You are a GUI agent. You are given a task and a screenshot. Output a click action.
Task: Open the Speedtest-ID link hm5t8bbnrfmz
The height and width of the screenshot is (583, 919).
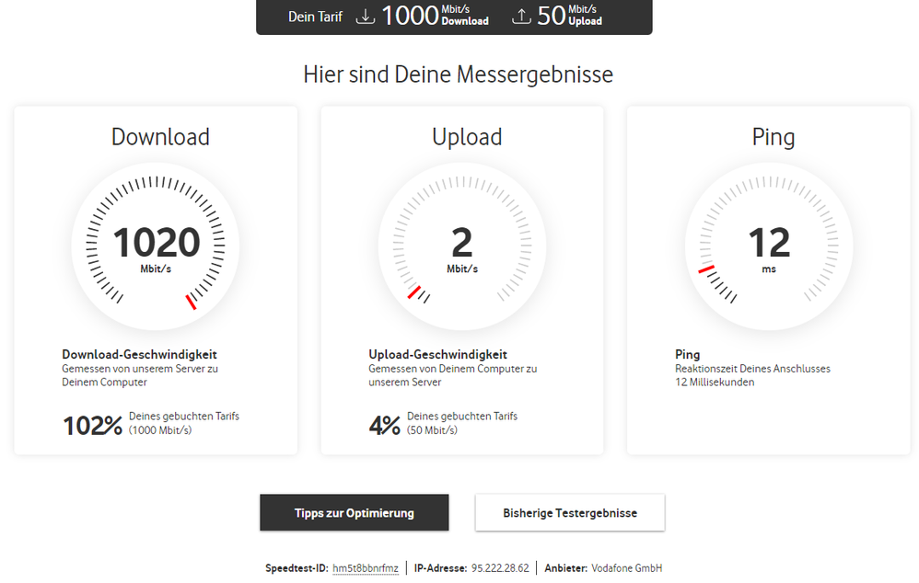tap(365, 568)
